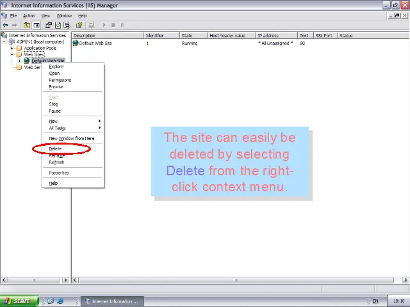Sort by the Description column header
This screenshot has width=410, height=307.
pos(108,36)
